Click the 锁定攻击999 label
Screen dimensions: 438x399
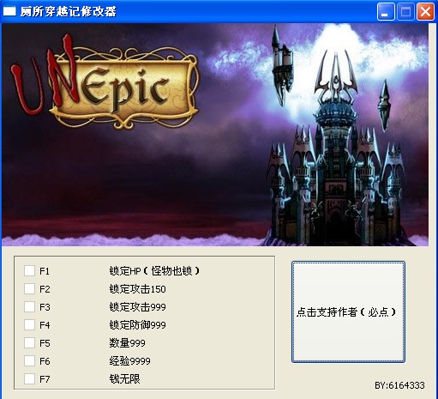pos(137,307)
